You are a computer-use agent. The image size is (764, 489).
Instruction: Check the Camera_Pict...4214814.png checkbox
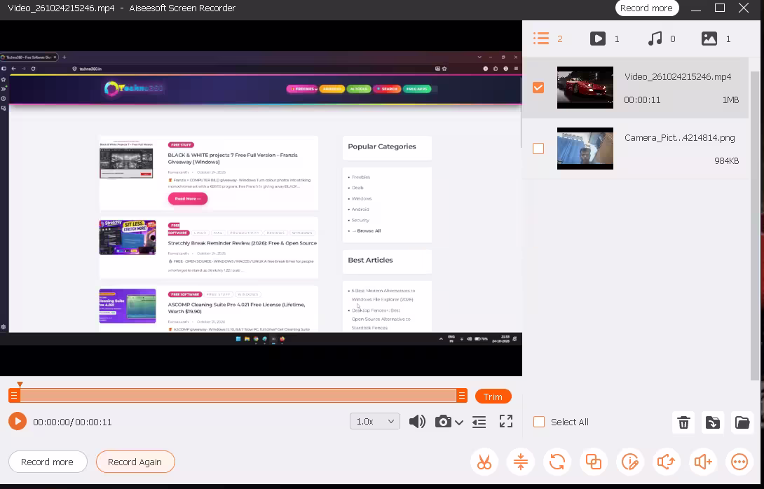538,149
